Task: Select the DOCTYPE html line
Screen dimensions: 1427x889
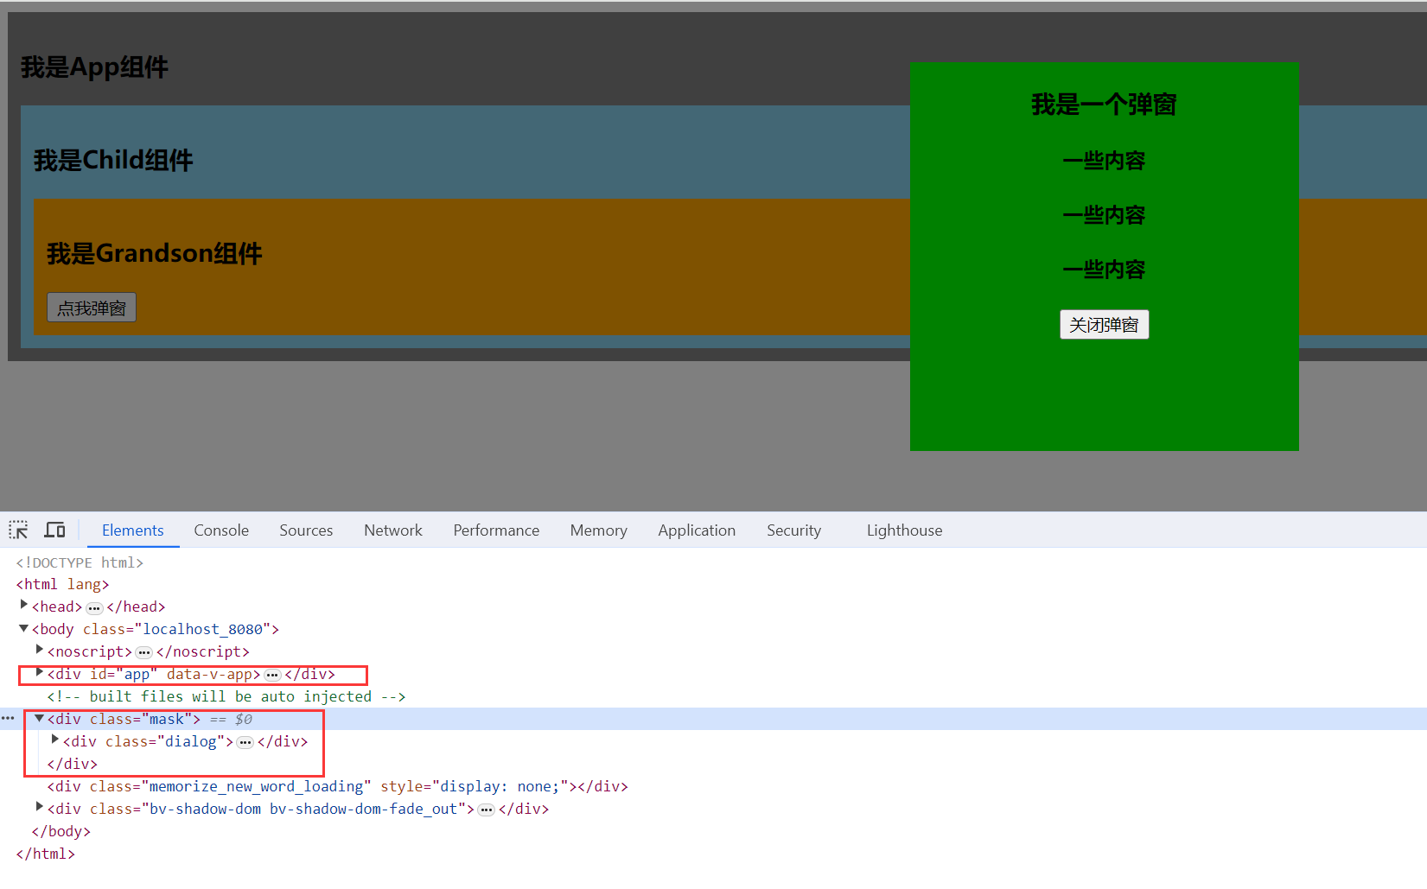Action: pos(80,562)
